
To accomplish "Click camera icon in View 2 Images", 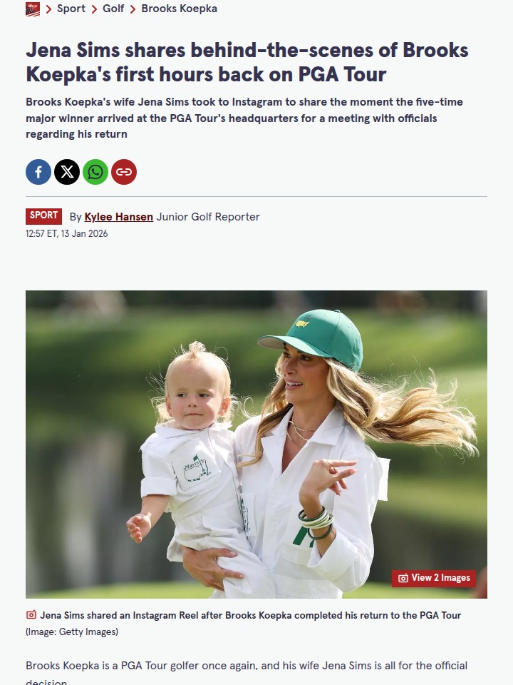I will pos(403,578).
